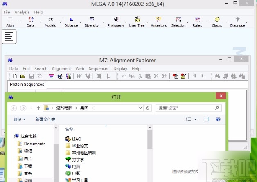Open the Selection tool icon

(x=178, y=22)
